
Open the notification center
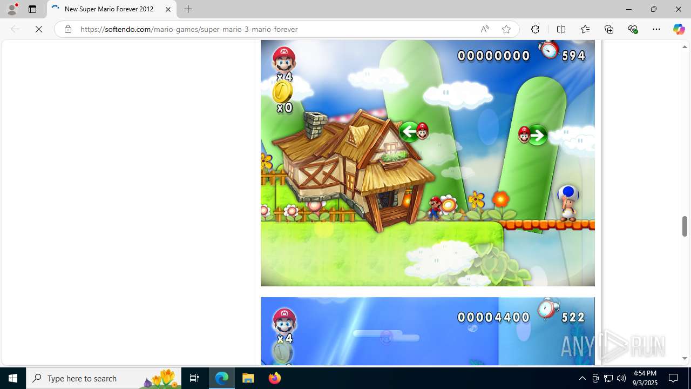point(674,378)
